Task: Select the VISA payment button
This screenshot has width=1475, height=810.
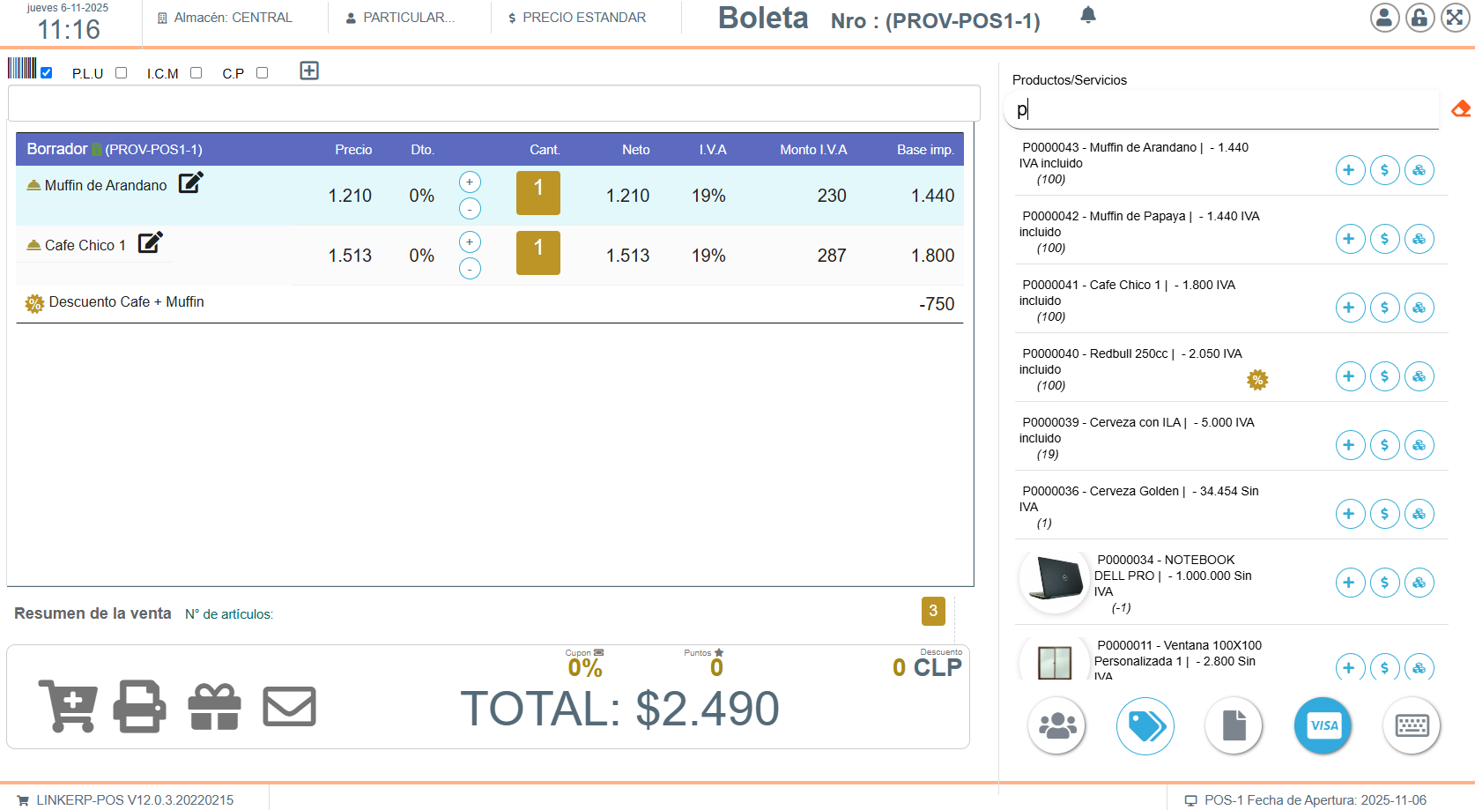Action: [x=1323, y=725]
